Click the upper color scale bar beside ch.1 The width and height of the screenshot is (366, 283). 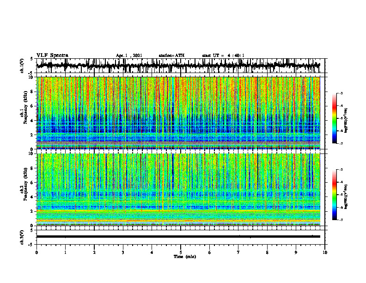(335, 118)
